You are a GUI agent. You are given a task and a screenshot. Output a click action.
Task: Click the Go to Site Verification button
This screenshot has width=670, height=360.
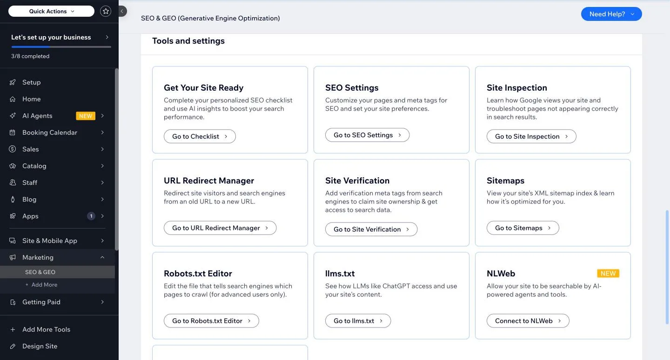point(371,229)
